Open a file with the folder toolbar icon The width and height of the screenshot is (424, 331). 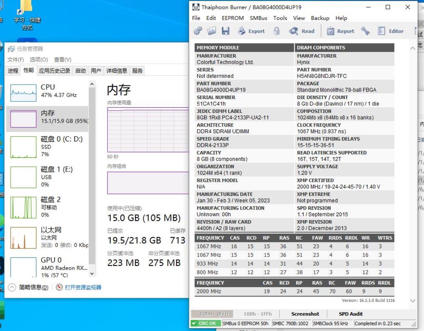click(x=212, y=31)
